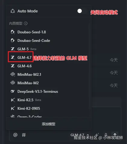127x144 pixels.
Task: Click the # context icon
Action: point(24,135)
